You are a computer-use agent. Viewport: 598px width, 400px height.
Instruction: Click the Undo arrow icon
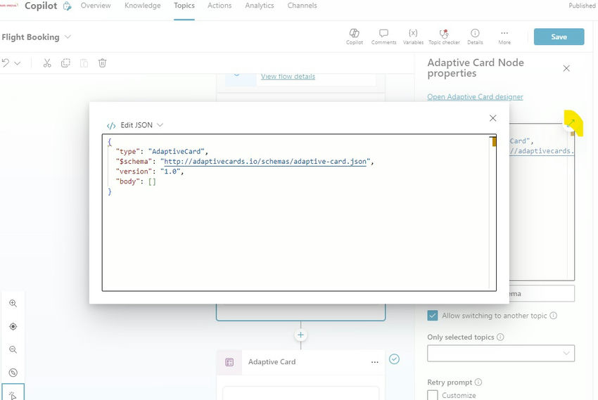[x=6, y=63]
